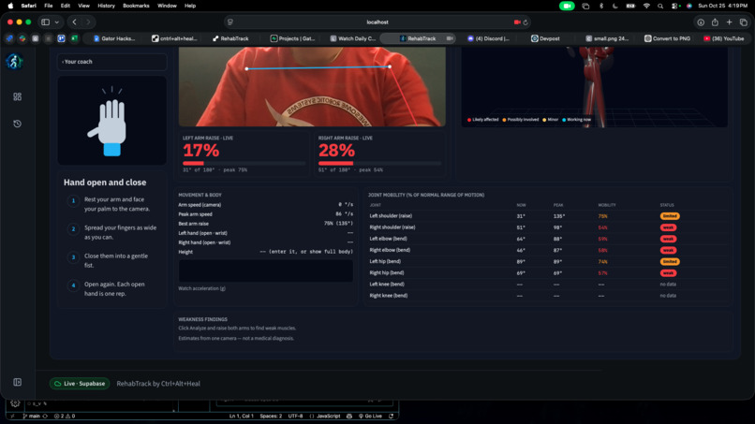Click the RehabTrack logo in the sidebar
Viewport: 755px width, 424px height.
14,62
